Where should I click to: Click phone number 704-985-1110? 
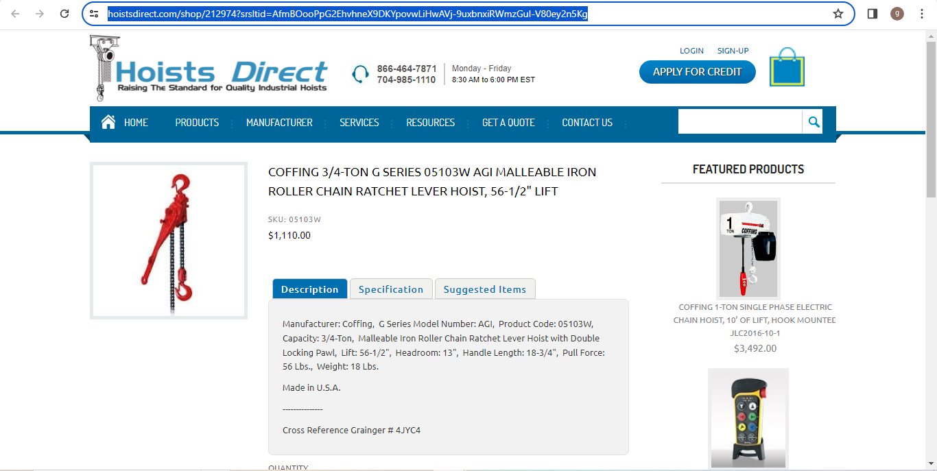407,80
